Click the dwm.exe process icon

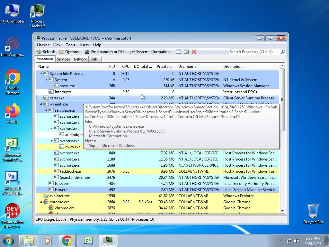(61, 147)
